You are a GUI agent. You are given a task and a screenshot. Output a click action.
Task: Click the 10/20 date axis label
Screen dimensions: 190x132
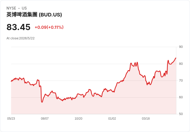[x=78, y=119]
